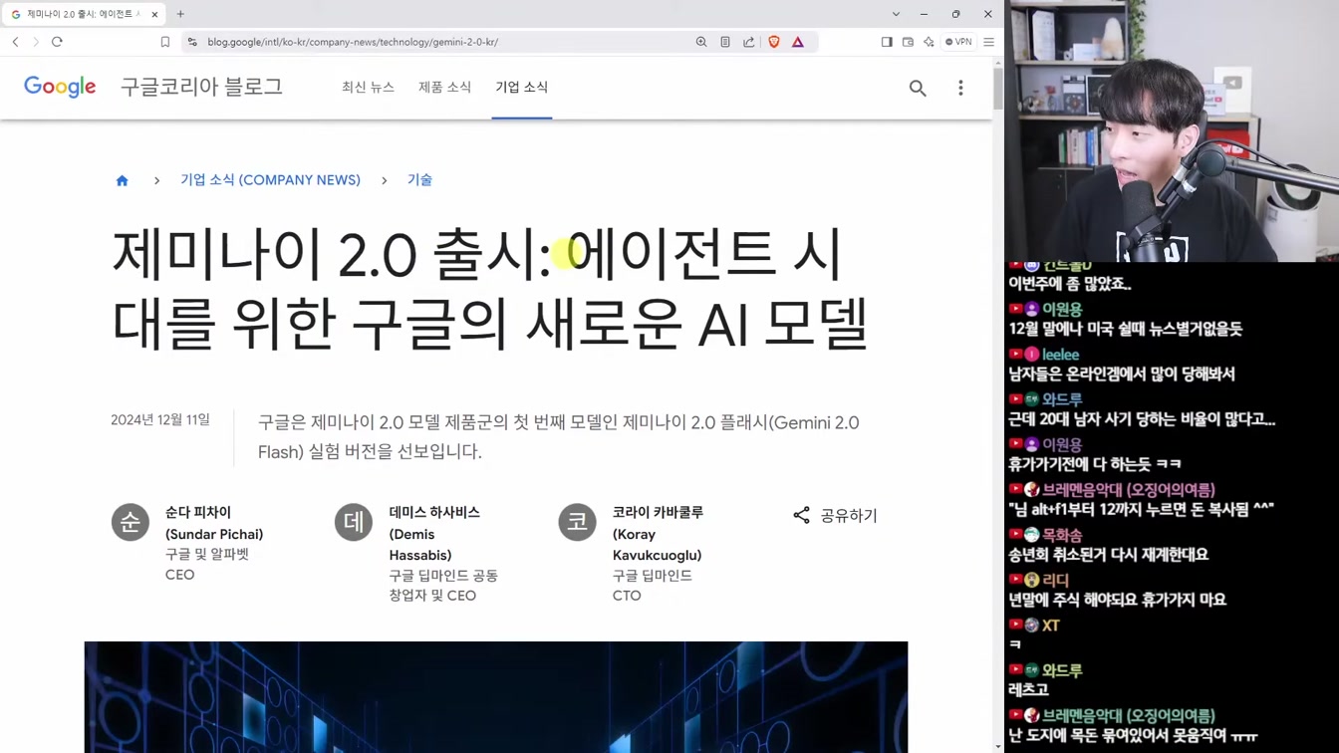Open 기업 소식 (COMPANY NEWS) breadcrumb link
This screenshot has height=753, width=1339.
click(270, 180)
